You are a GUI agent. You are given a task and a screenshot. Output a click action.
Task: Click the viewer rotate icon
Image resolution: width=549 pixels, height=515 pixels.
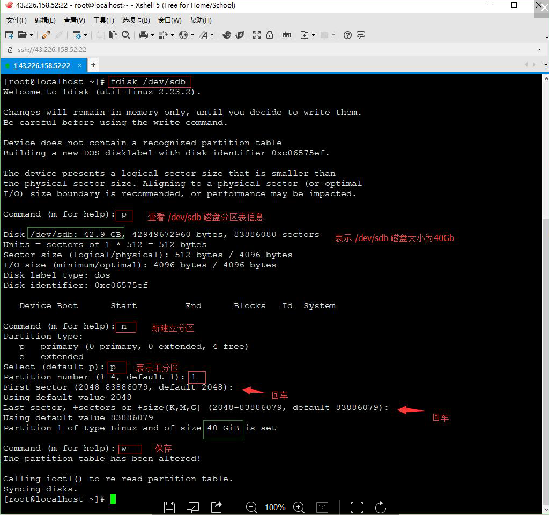click(x=381, y=507)
